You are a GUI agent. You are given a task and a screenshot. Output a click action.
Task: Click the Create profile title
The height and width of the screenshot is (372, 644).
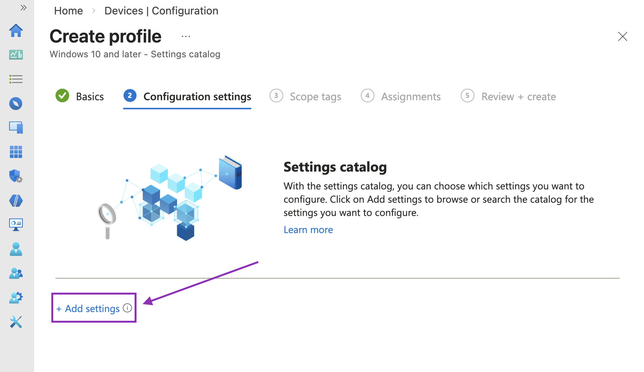(106, 36)
